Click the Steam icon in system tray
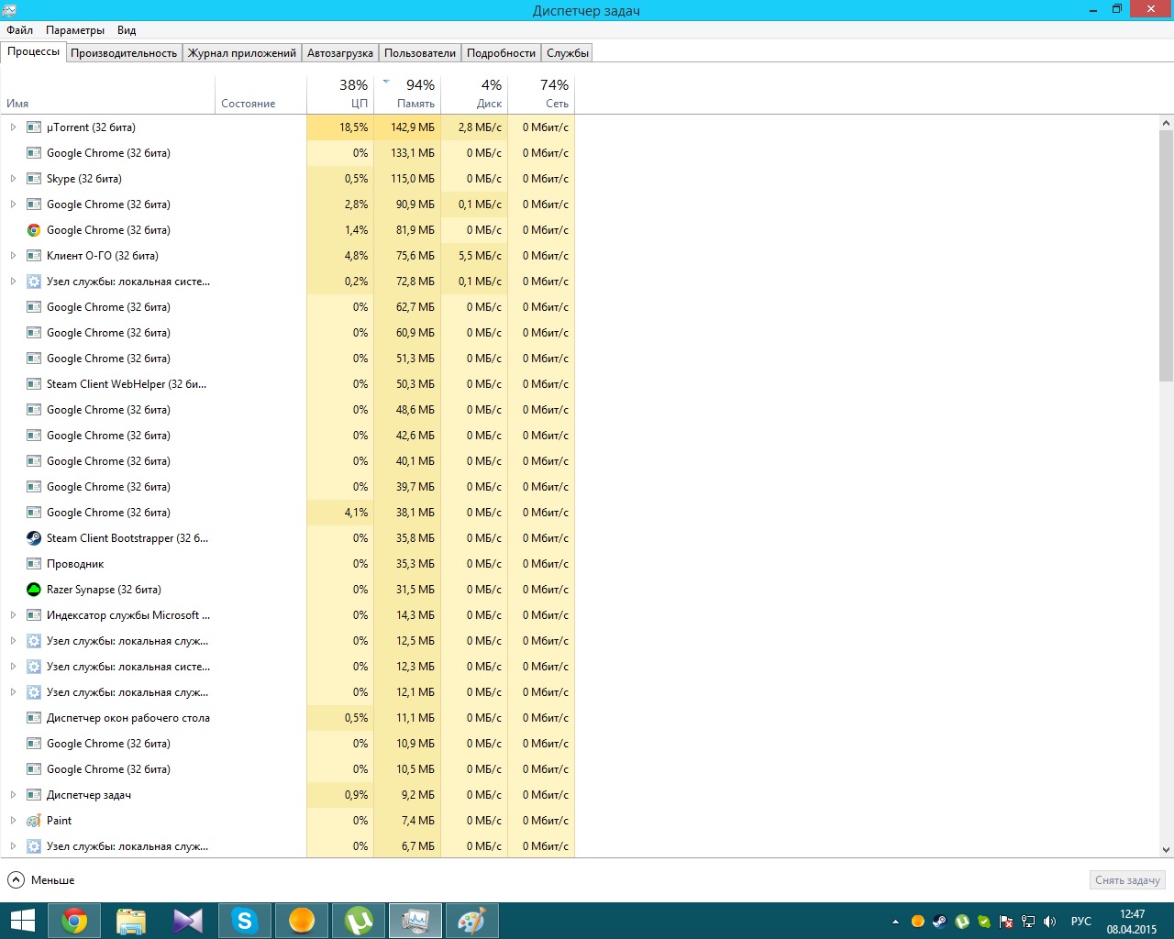This screenshot has width=1174, height=939. tap(940, 922)
